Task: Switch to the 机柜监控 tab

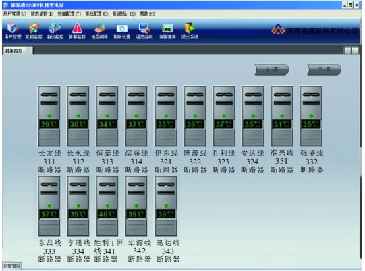Action: click(14, 51)
